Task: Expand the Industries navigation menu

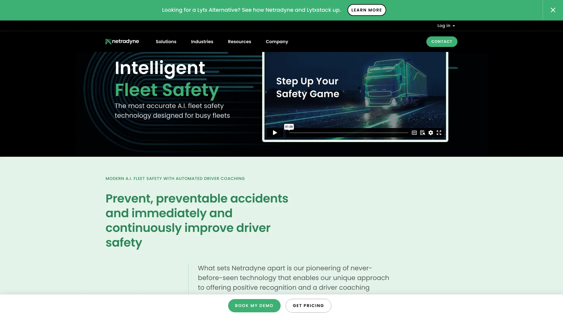Action: point(202,41)
